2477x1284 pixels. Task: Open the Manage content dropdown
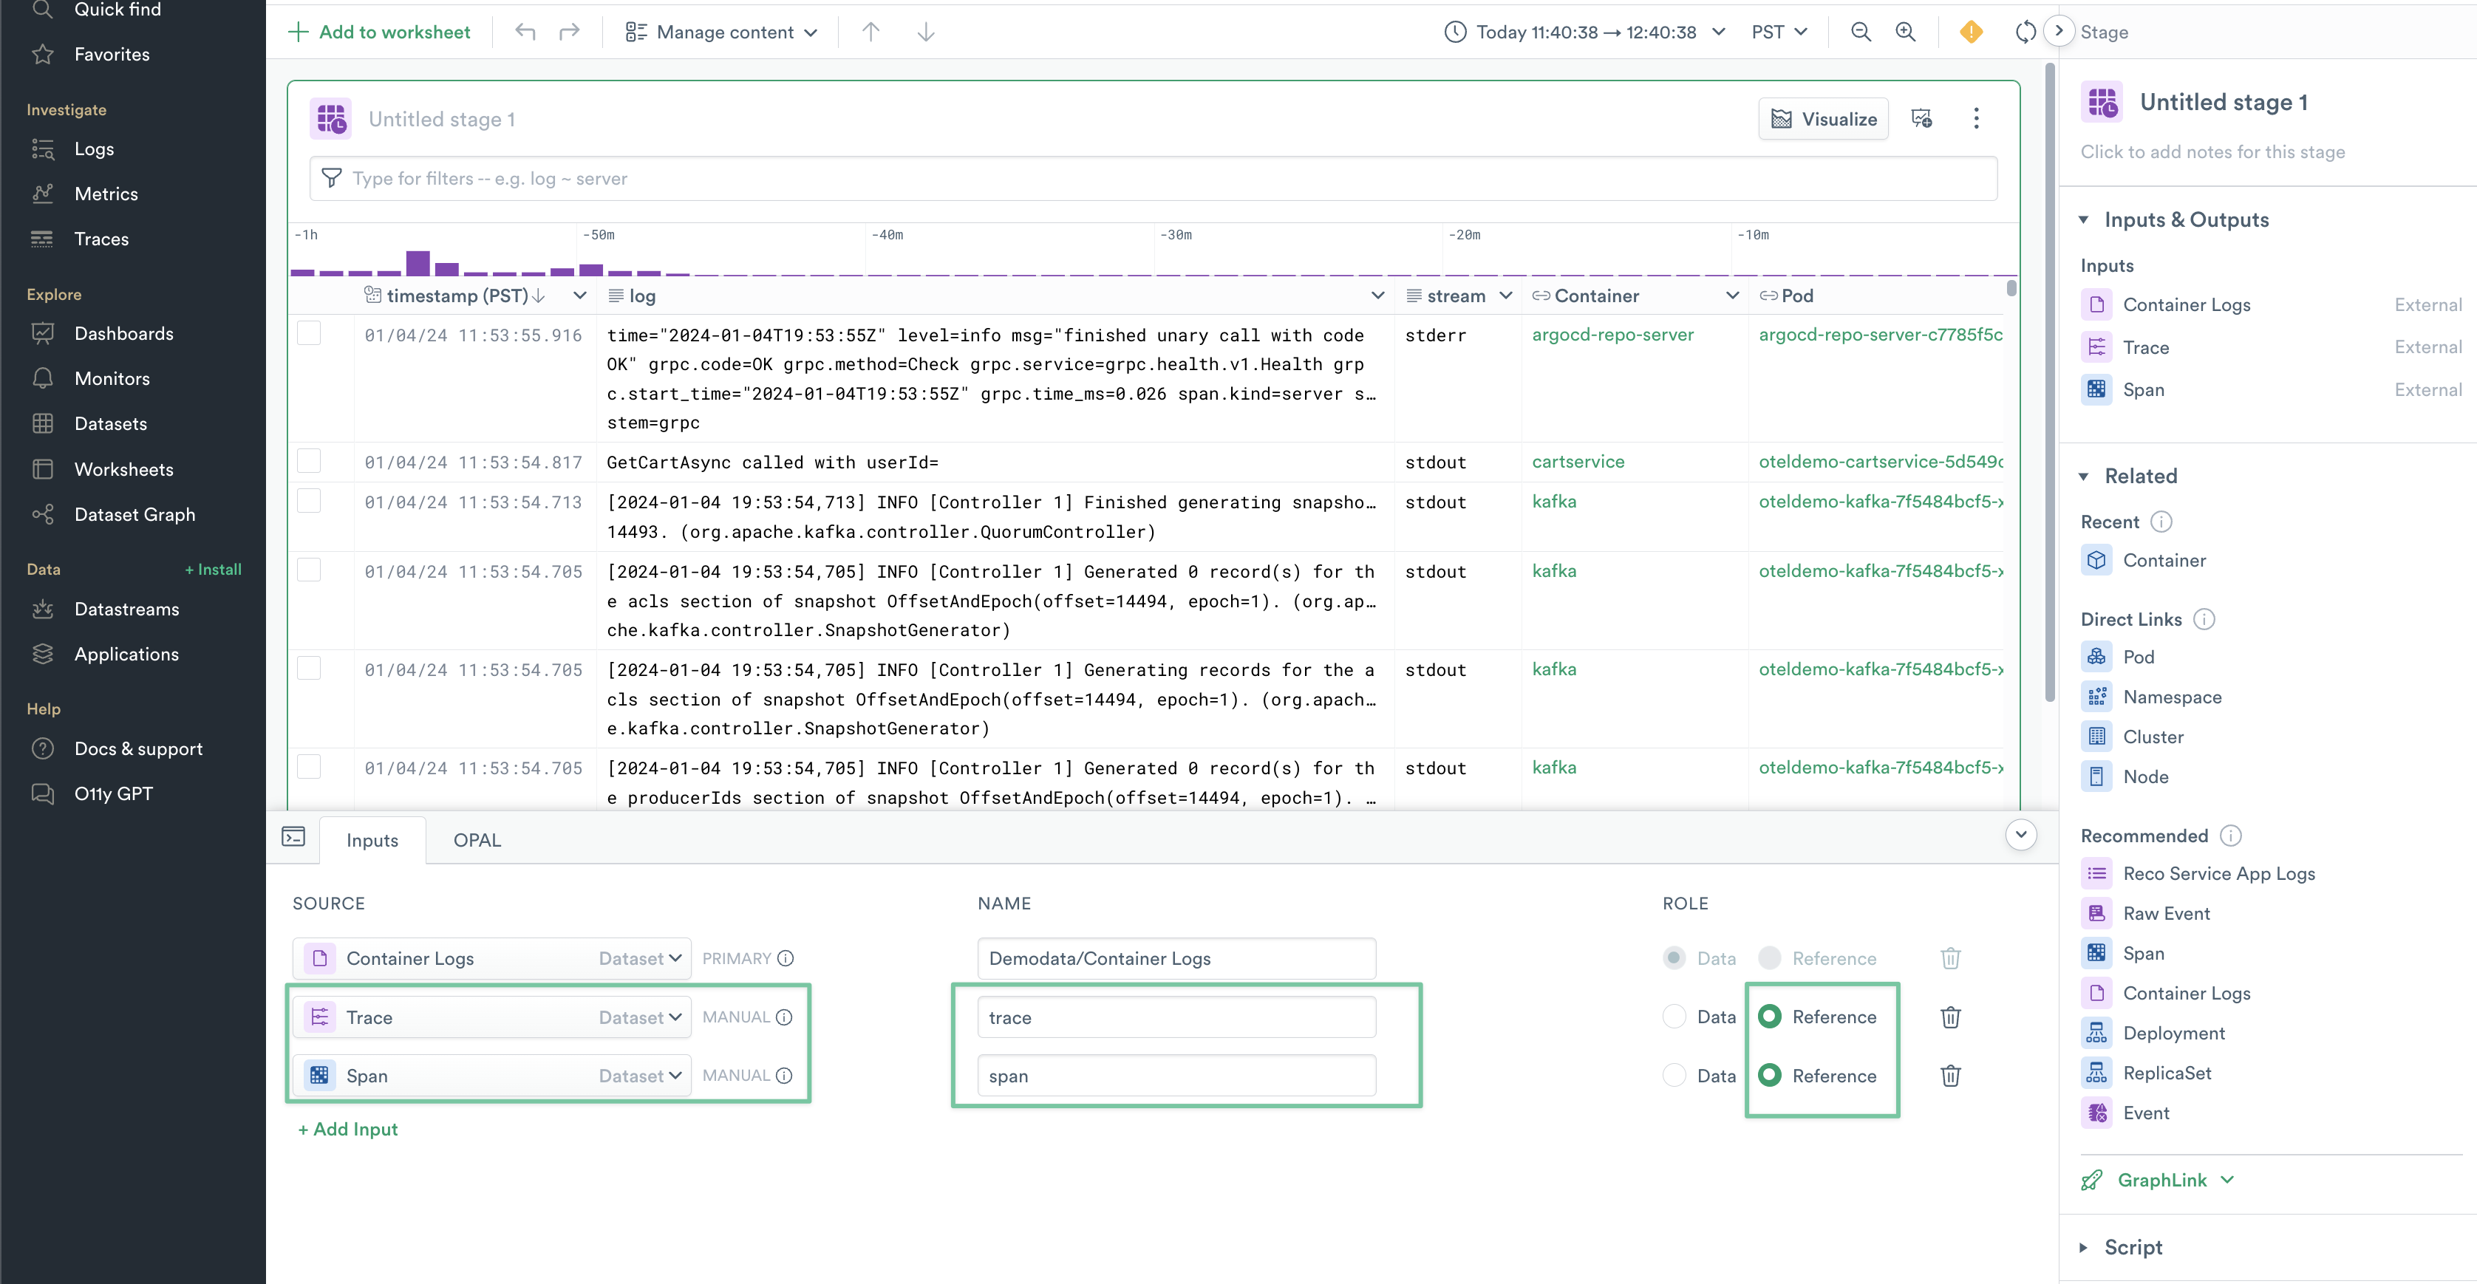tap(721, 32)
